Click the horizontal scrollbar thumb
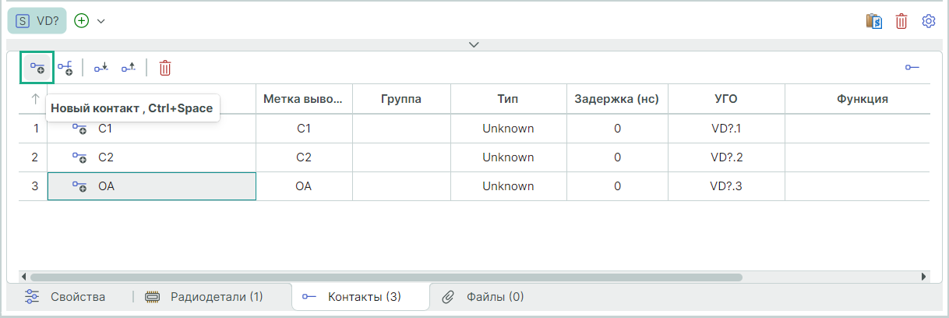This screenshot has height=318, width=949. (x=386, y=277)
